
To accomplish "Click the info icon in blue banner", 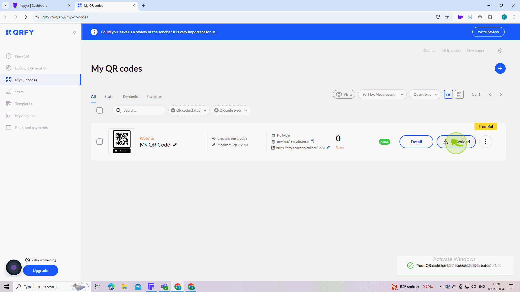I will tap(94, 32).
